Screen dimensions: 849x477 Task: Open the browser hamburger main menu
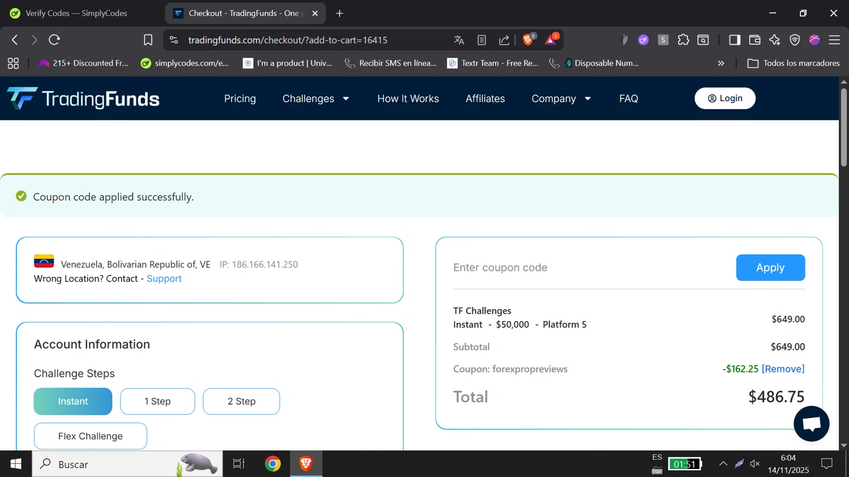pos(834,40)
